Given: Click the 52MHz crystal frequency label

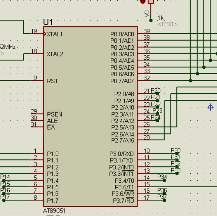Looking at the screenshot, I should click(8, 47).
